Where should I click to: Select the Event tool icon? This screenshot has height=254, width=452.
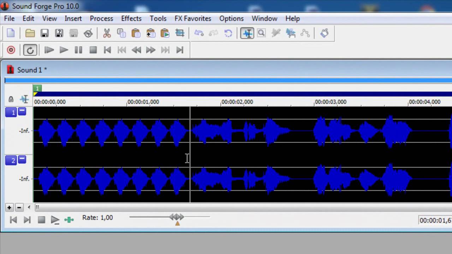tap(291, 33)
